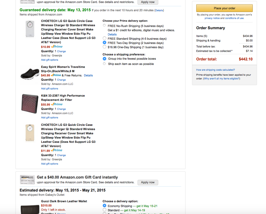This screenshot has height=214, width=266.
Task: Select FREE Standard Shipping option
Action: point(104,38)
